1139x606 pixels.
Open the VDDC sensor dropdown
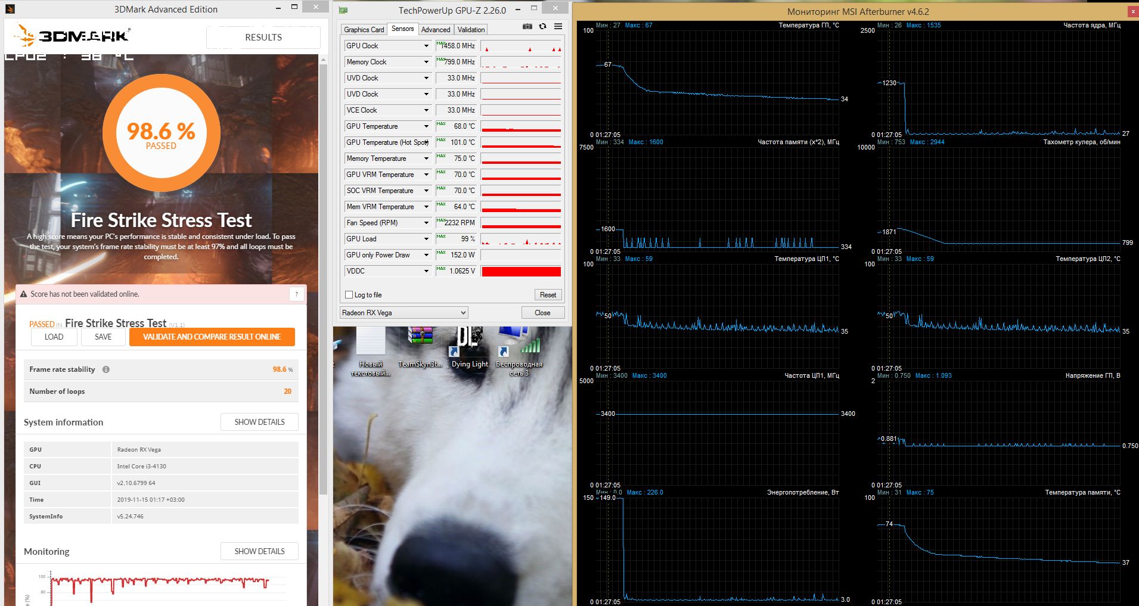click(x=426, y=271)
